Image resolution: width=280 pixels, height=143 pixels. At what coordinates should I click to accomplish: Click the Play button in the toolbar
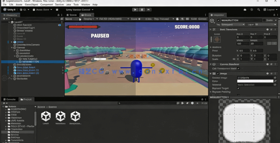135,9
